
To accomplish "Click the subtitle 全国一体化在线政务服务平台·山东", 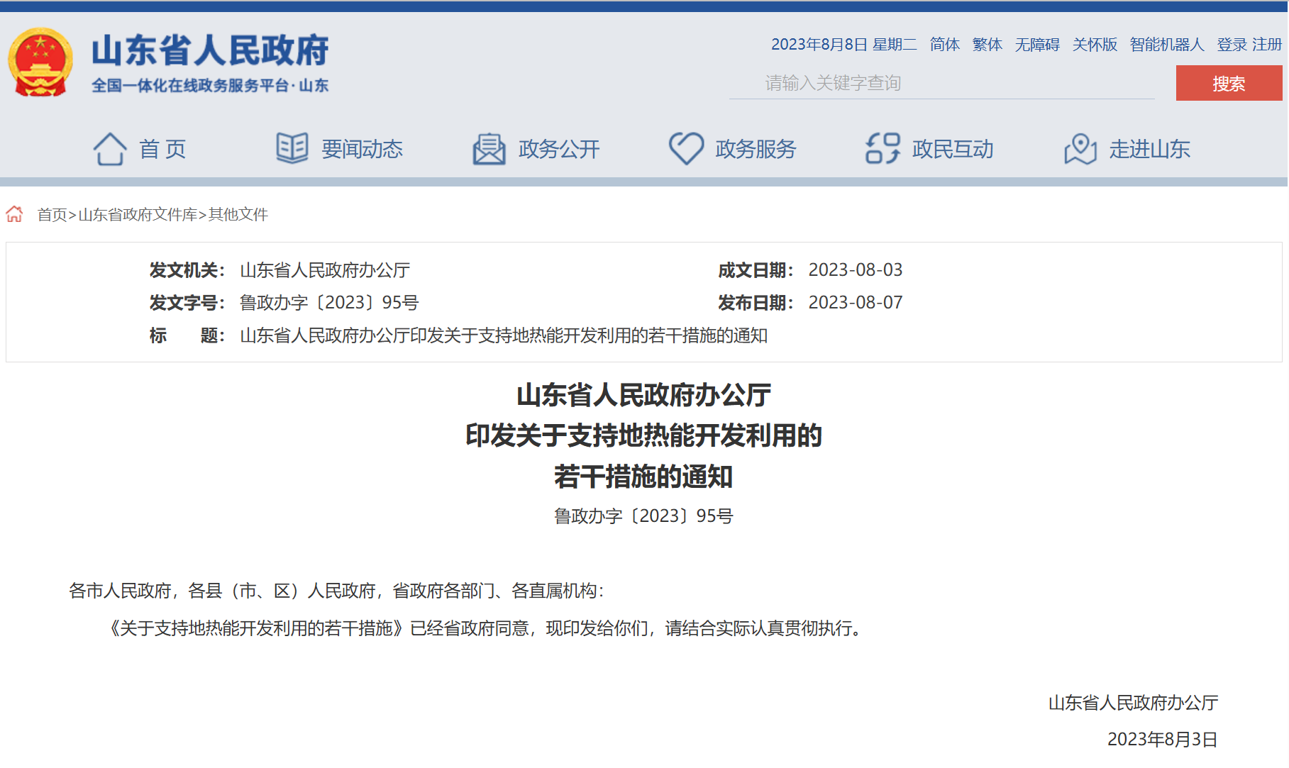I will tap(210, 86).
